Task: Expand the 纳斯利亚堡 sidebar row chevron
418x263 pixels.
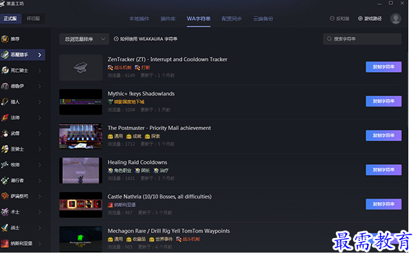Action: click(x=39, y=244)
